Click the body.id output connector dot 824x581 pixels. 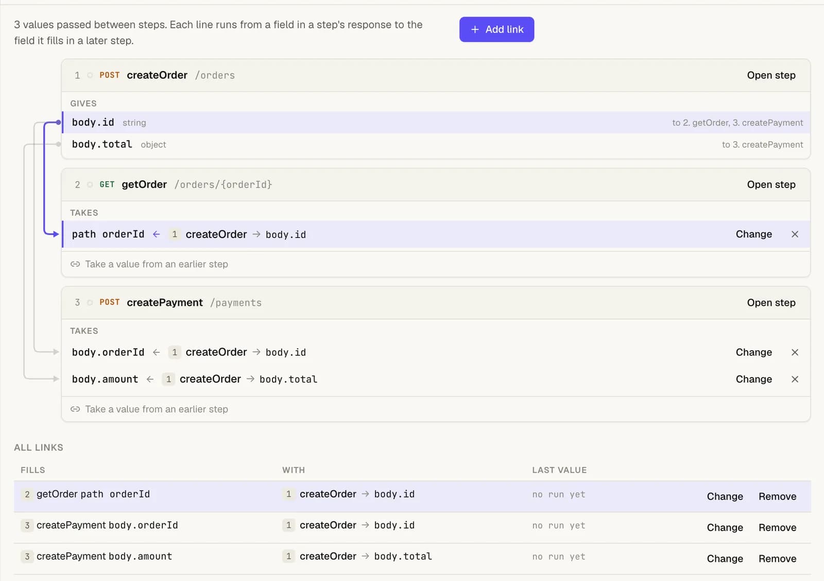(x=58, y=123)
